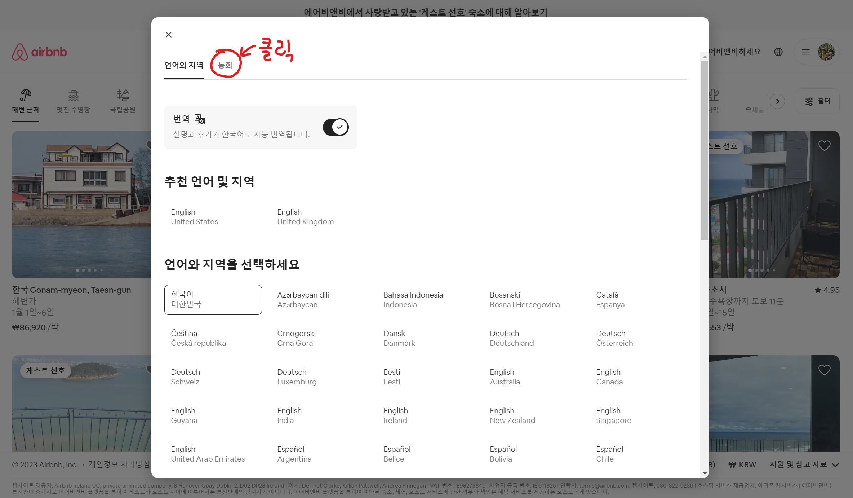Open the ₩ KRW currency selector in footer
Screen dimensions: 853x498
pos(742,464)
